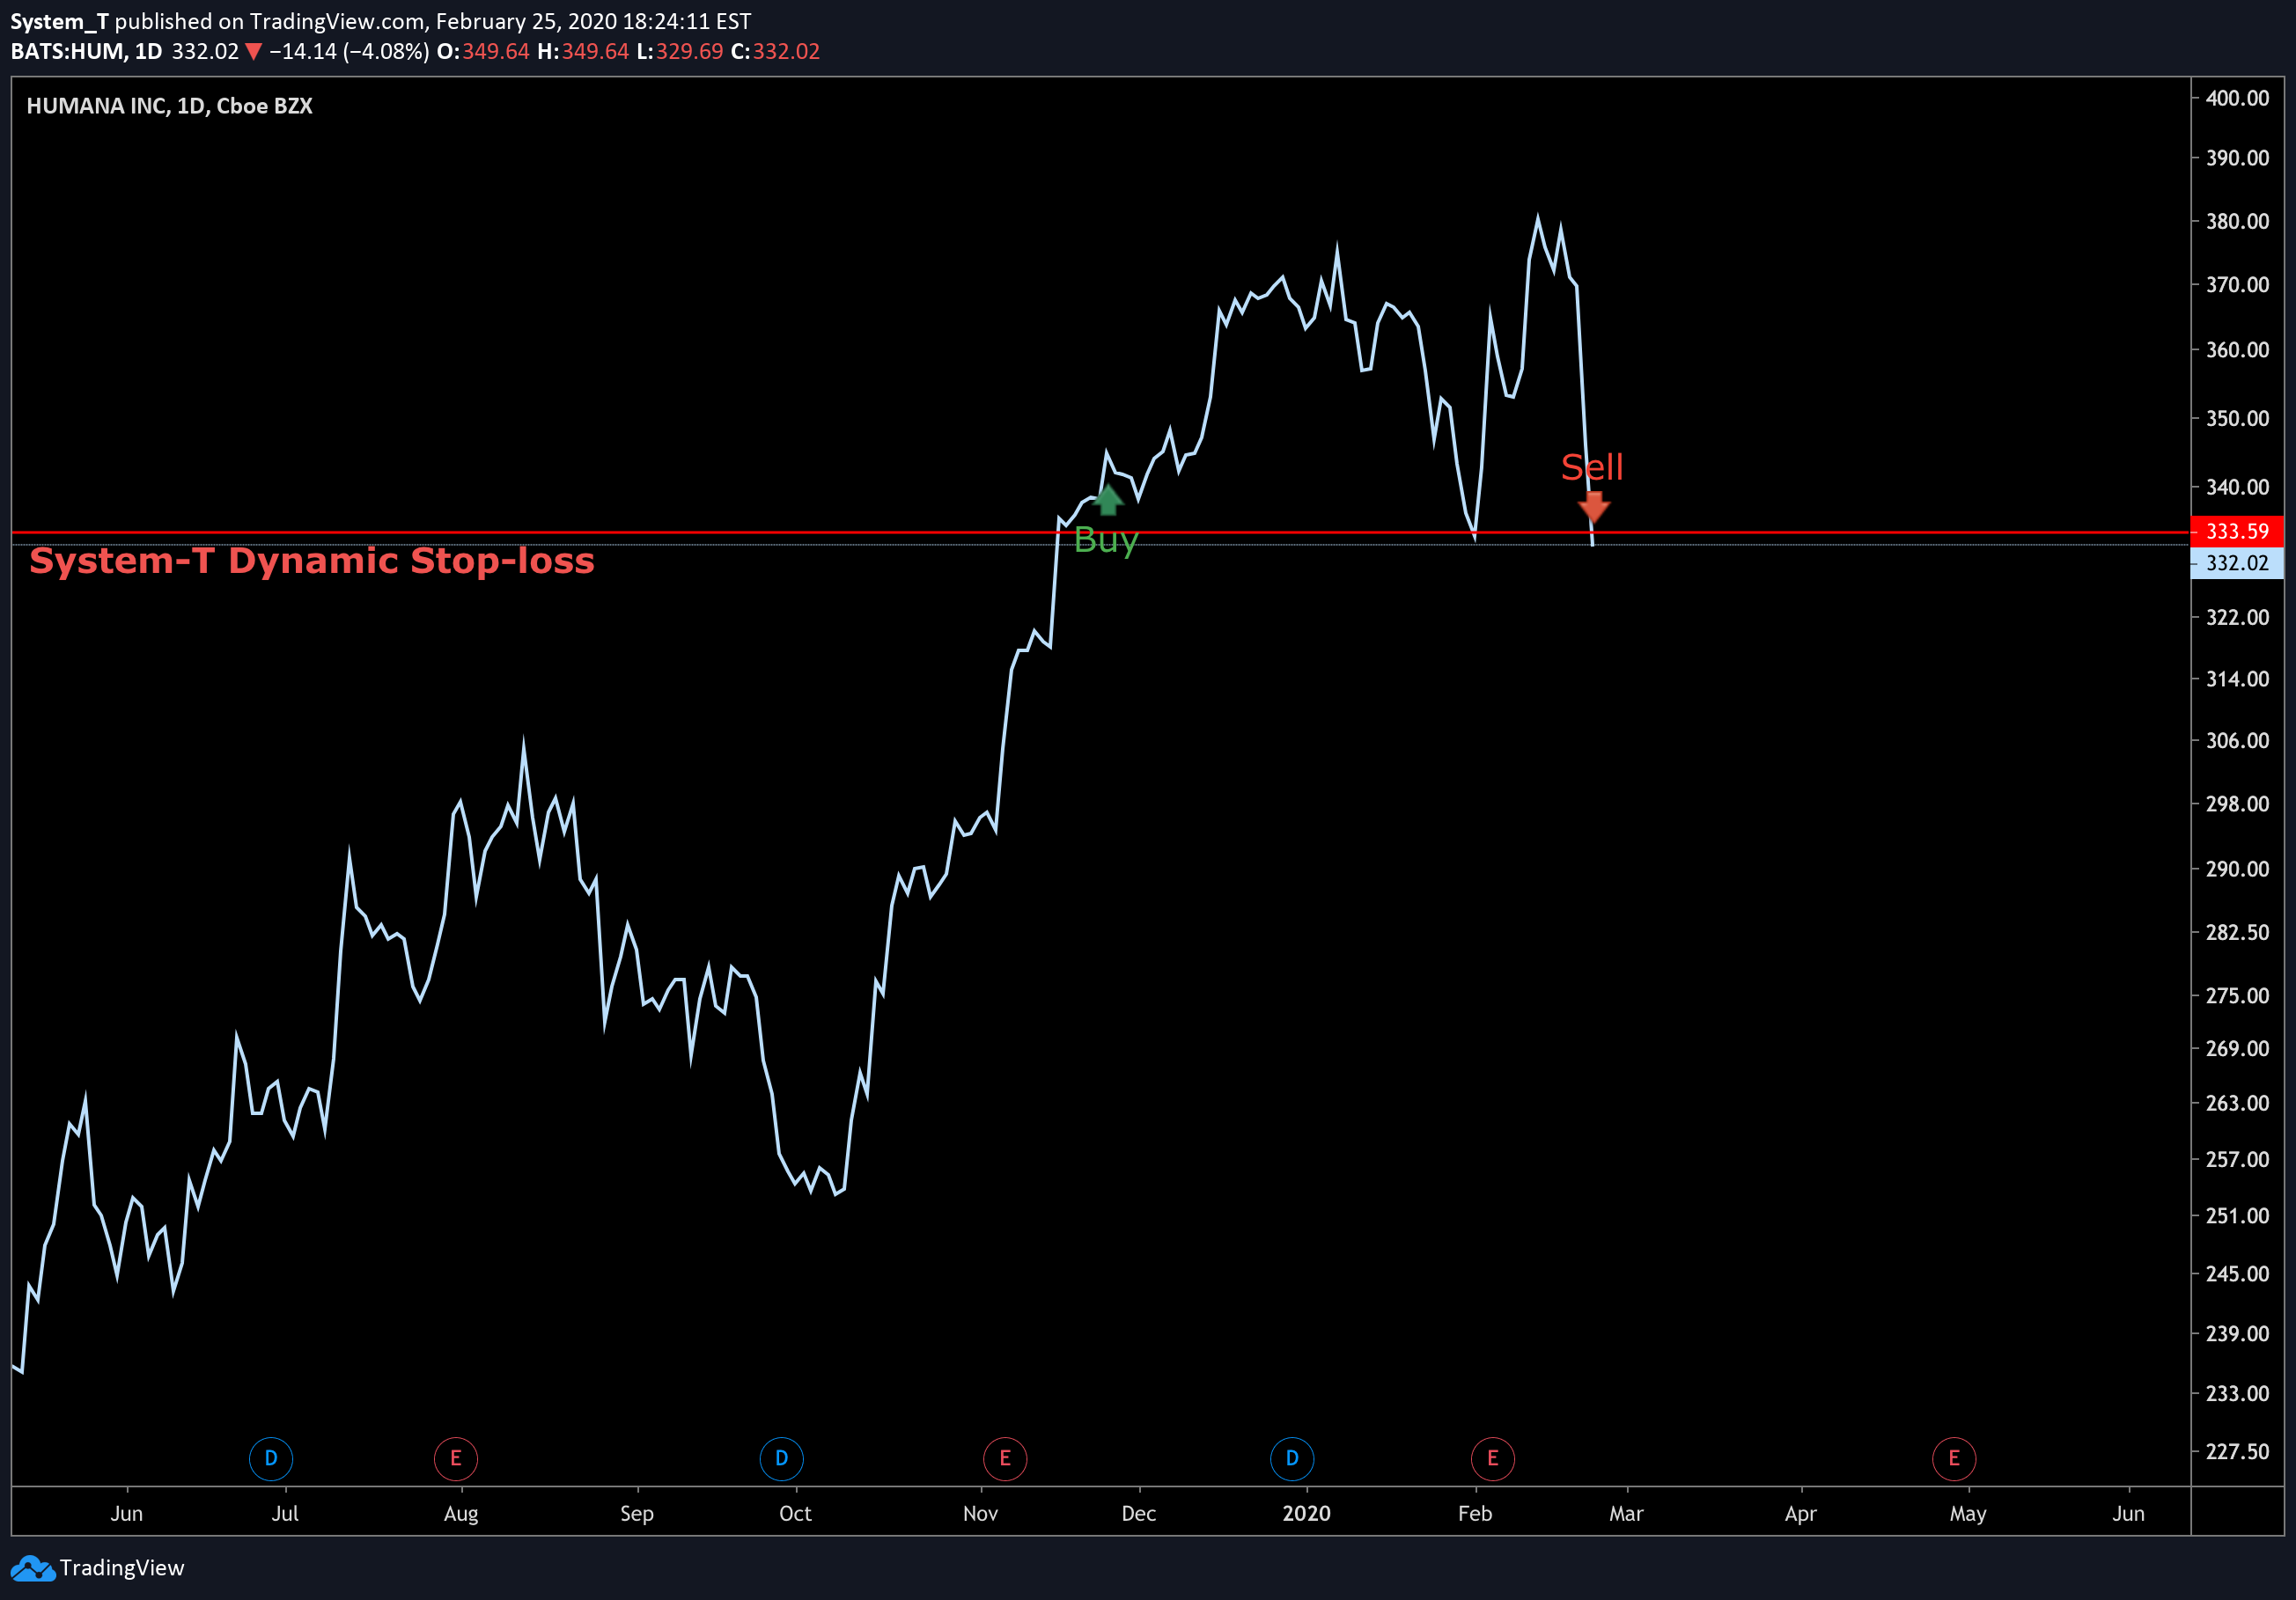
Task: Click the earnings marker above May
Action: click(1954, 1458)
